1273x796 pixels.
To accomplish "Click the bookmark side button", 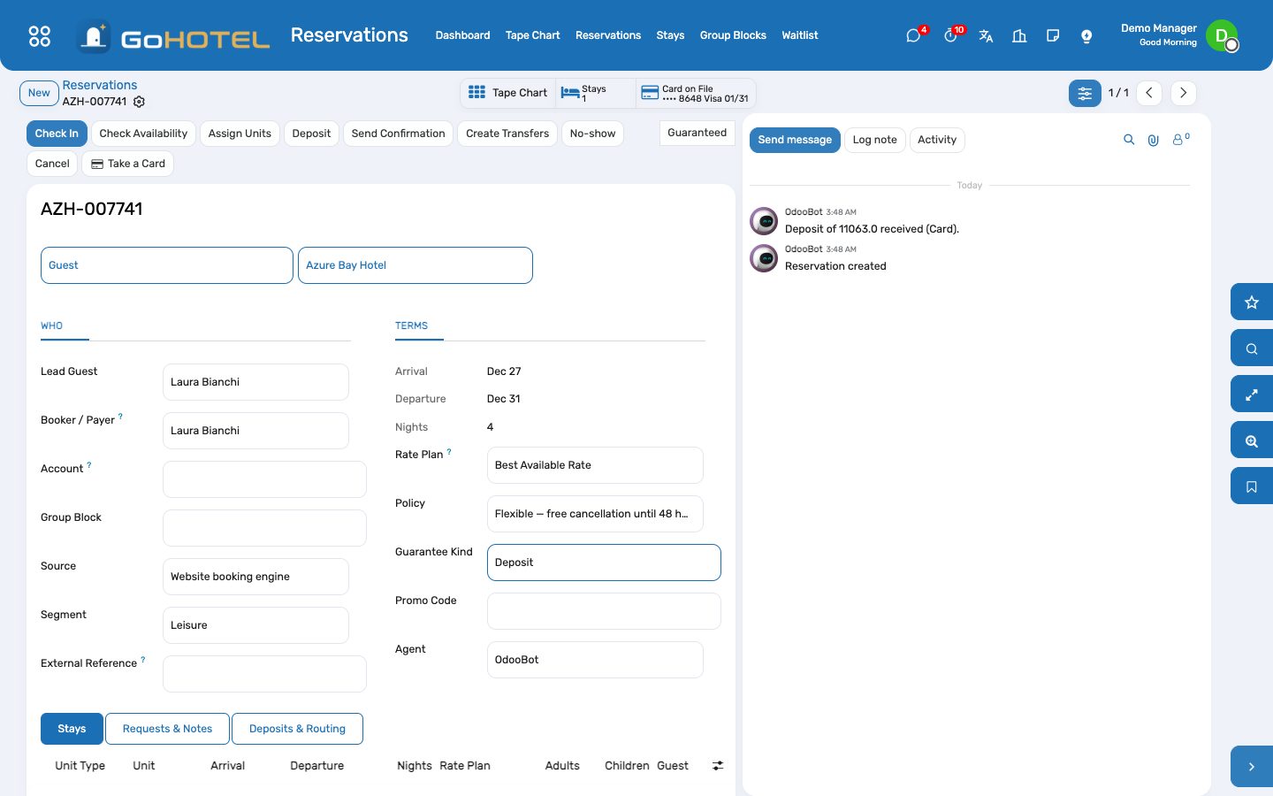I will click(1252, 486).
